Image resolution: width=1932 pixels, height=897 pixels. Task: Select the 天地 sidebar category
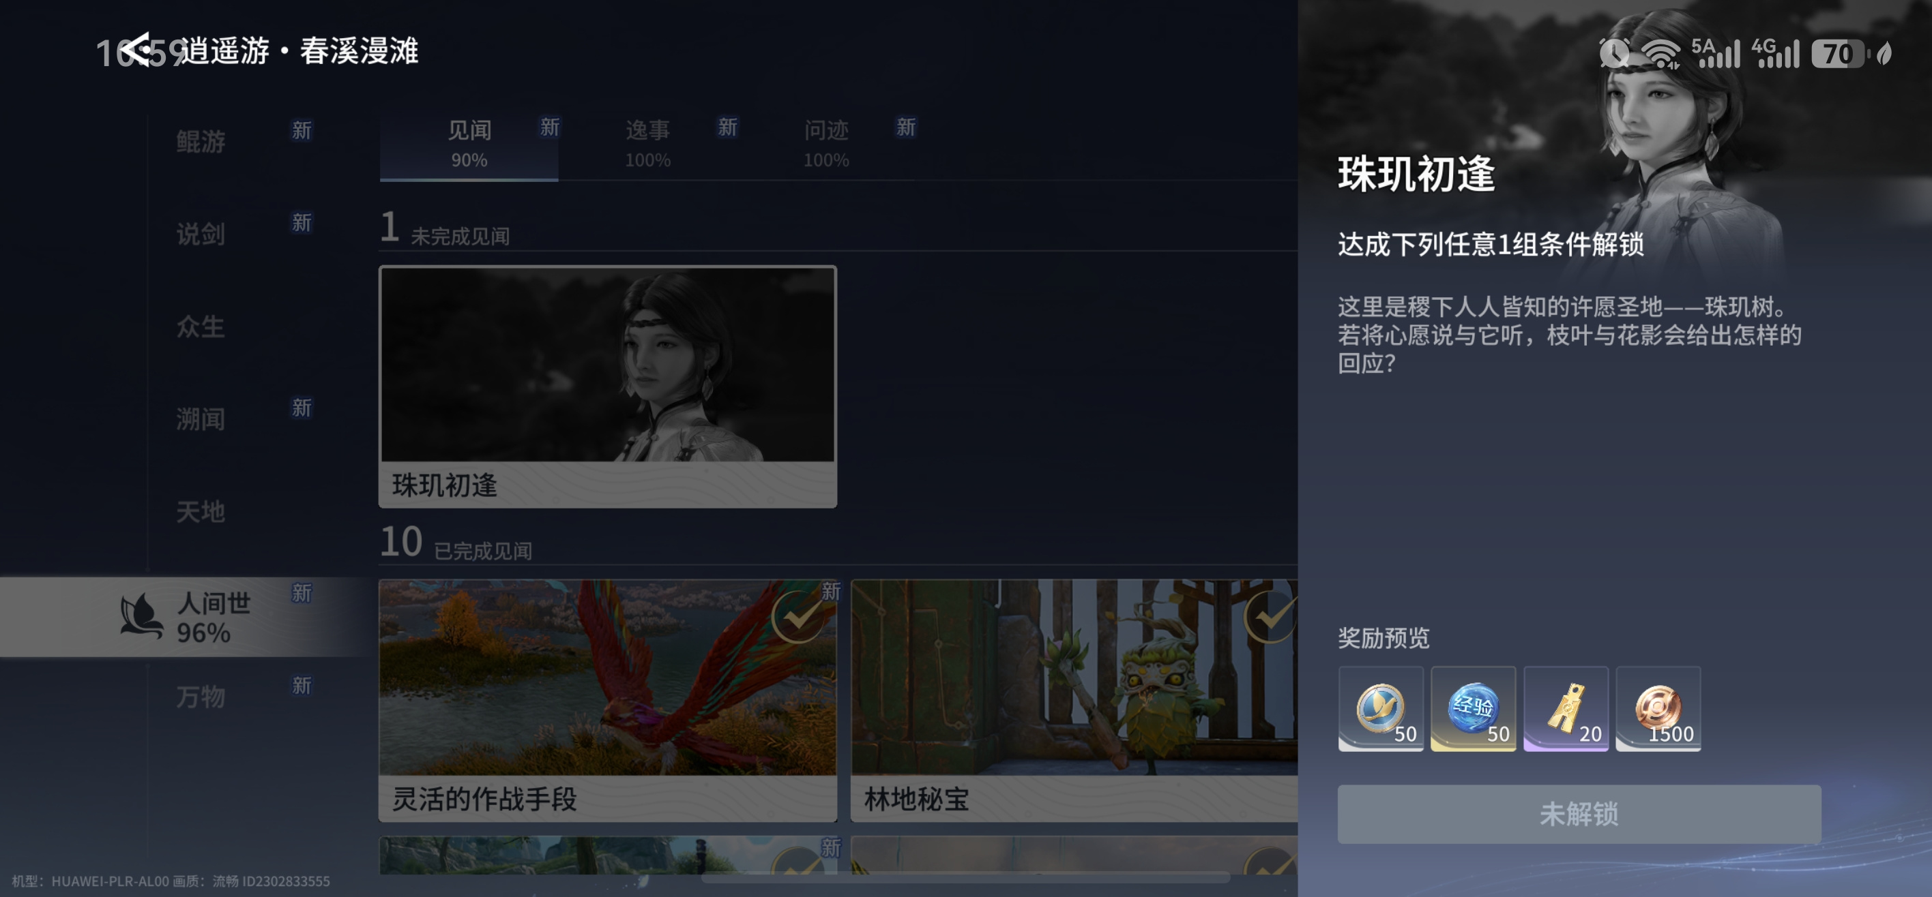click(x=201, y=512)
